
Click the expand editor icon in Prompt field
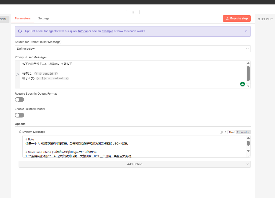(248, 86)
